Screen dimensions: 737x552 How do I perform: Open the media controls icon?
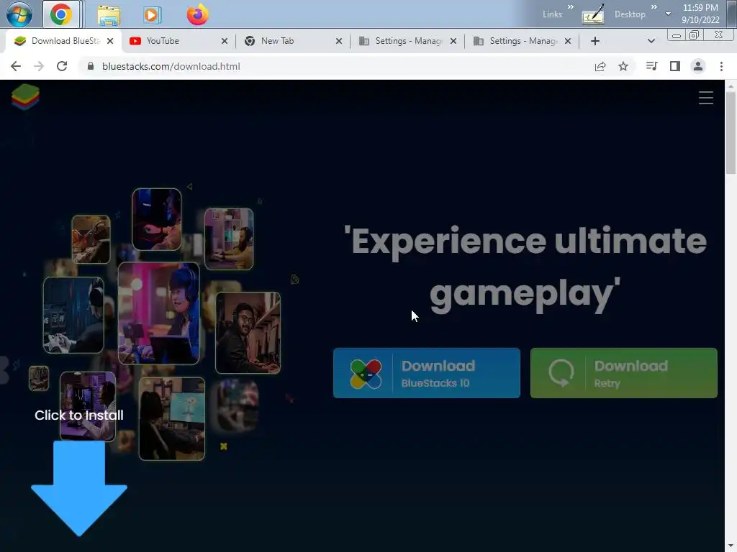[x=651, y=66]
